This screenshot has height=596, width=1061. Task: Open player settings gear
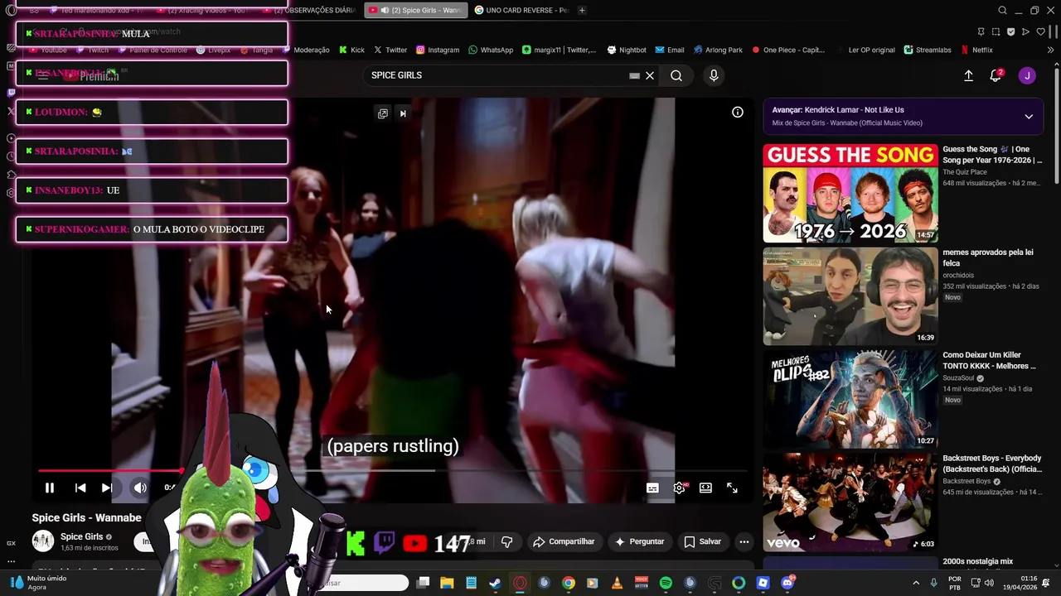point(679,488)
